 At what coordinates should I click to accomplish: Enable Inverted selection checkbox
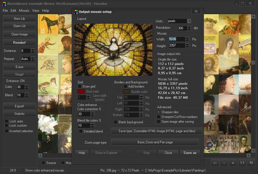pos(7,131)
